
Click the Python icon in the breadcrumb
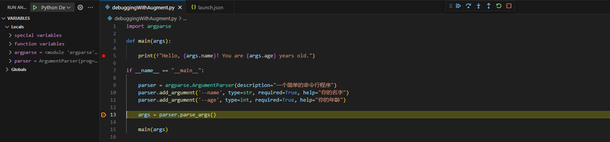[110, 18]
